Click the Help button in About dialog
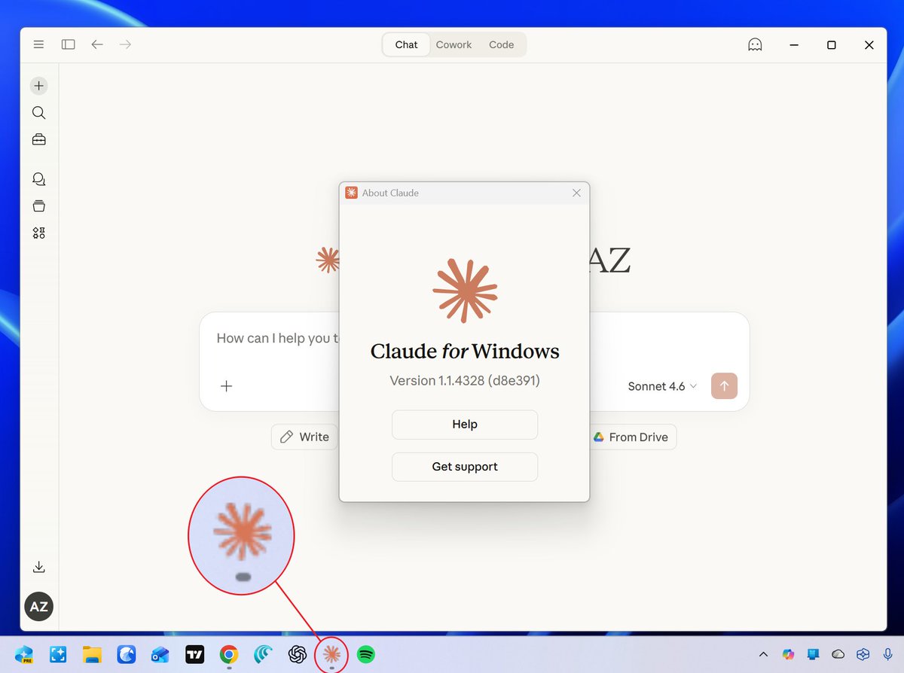This screenshot has height=673, width=904. pyautogui.click(x=465, y=425)
